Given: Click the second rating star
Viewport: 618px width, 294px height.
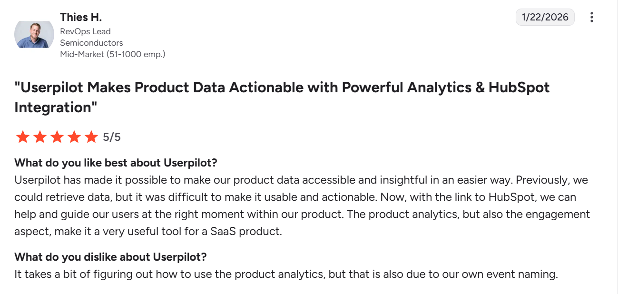Looking at the screenshot, I should pyautogui.click(x=39, y=137).
